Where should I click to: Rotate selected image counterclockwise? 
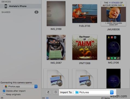(x=48, y=92)
